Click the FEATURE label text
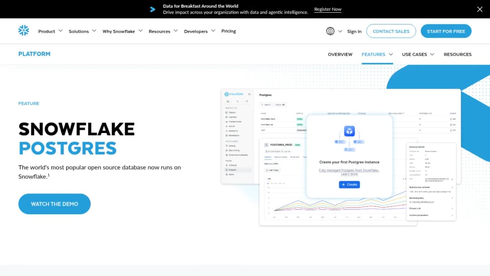 pyautogui.click(x=29, y=103)
